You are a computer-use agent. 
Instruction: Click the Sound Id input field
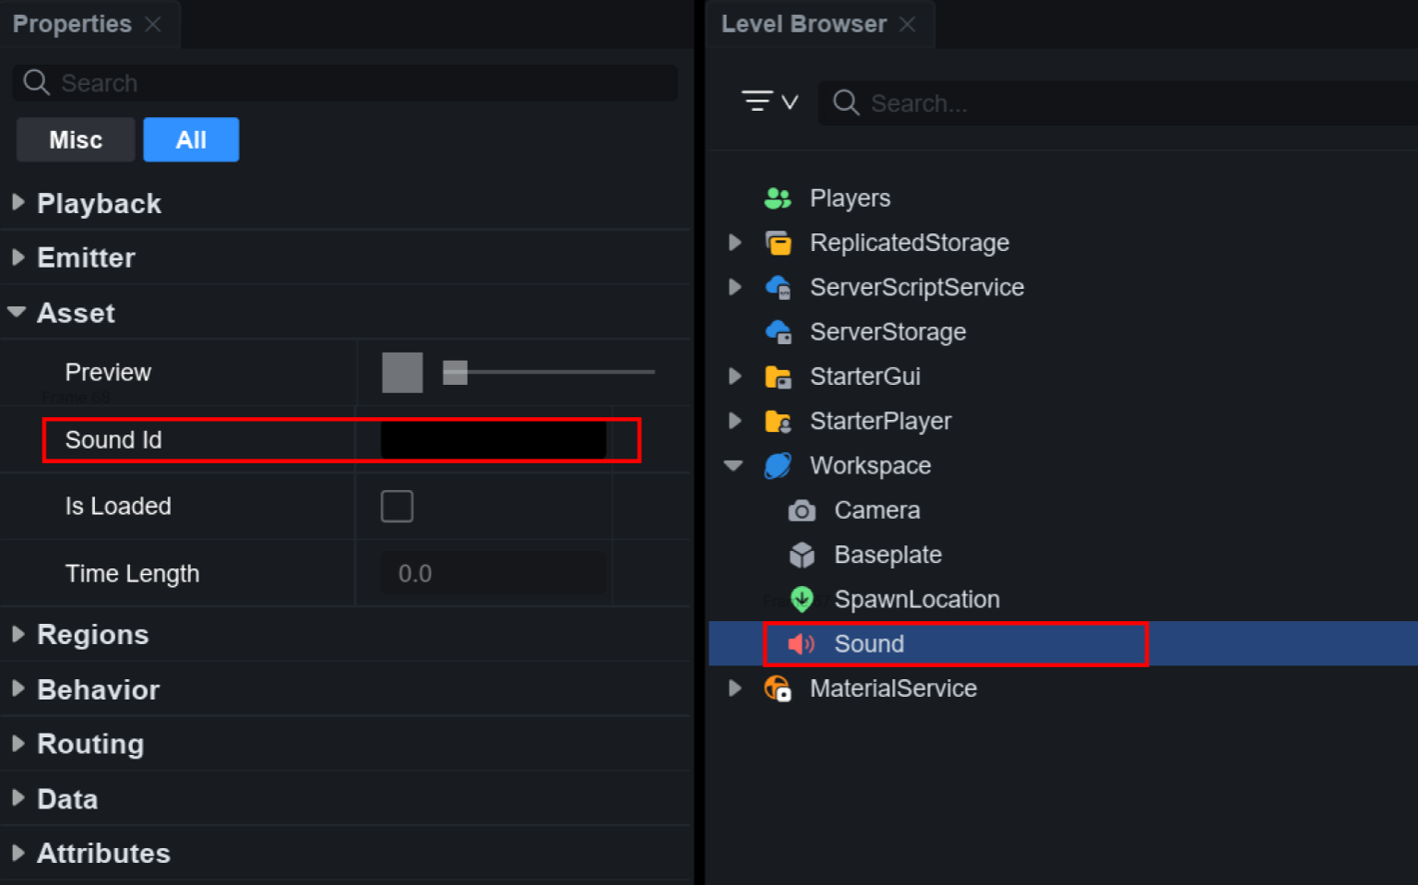click(x=494, y=440)
